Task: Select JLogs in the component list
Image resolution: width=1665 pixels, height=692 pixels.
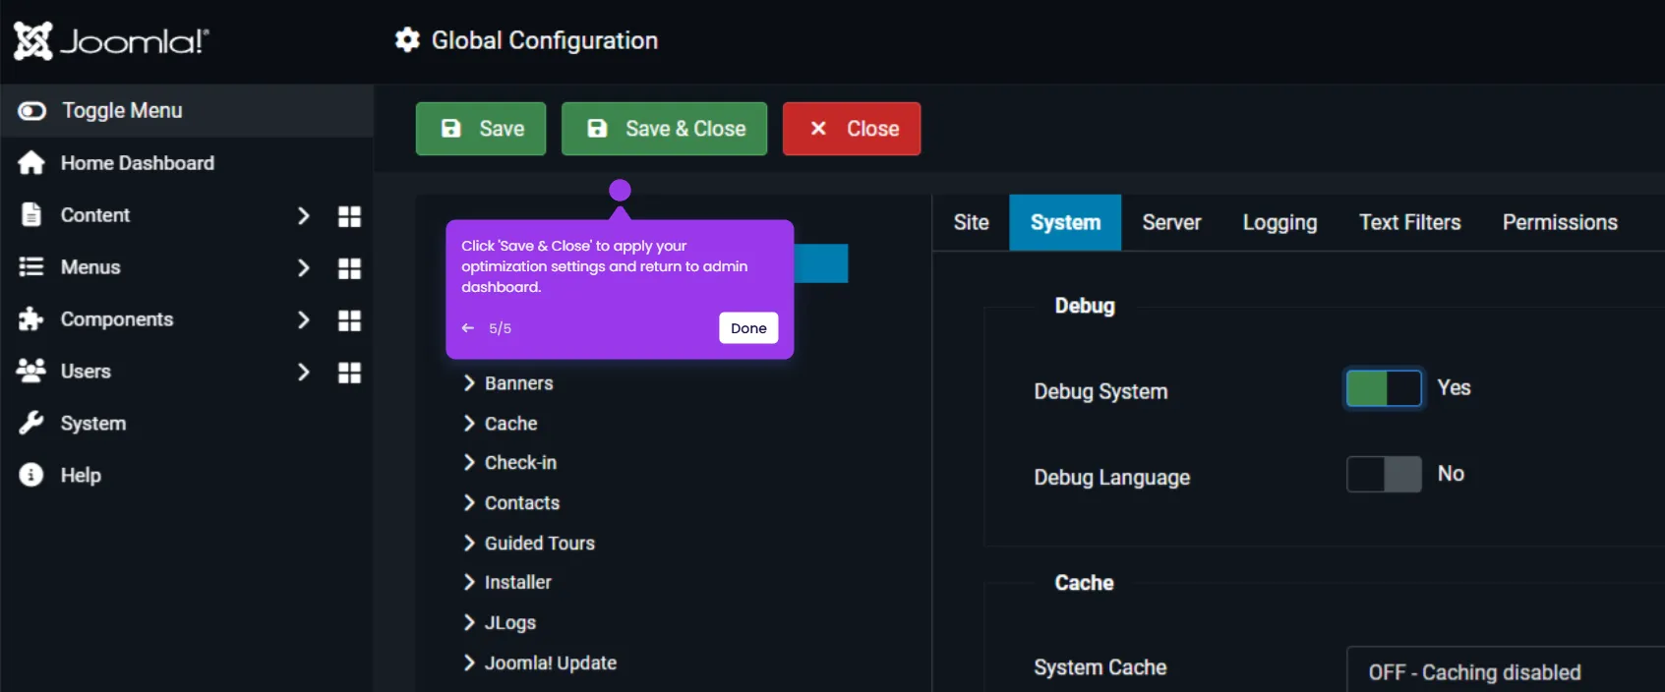Action: (510, 623)
